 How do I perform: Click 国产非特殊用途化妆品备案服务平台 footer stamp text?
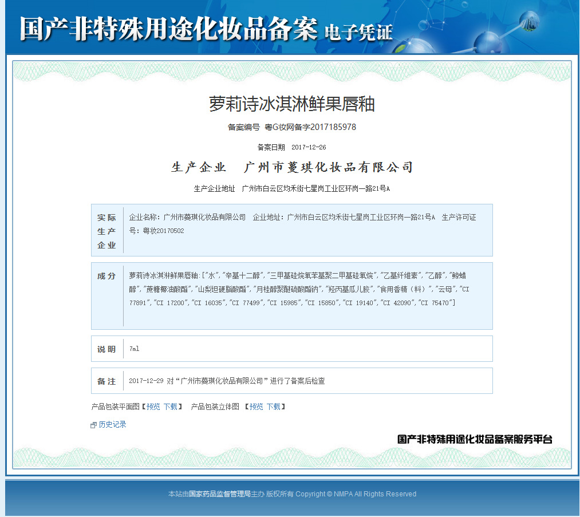[475, 439]
